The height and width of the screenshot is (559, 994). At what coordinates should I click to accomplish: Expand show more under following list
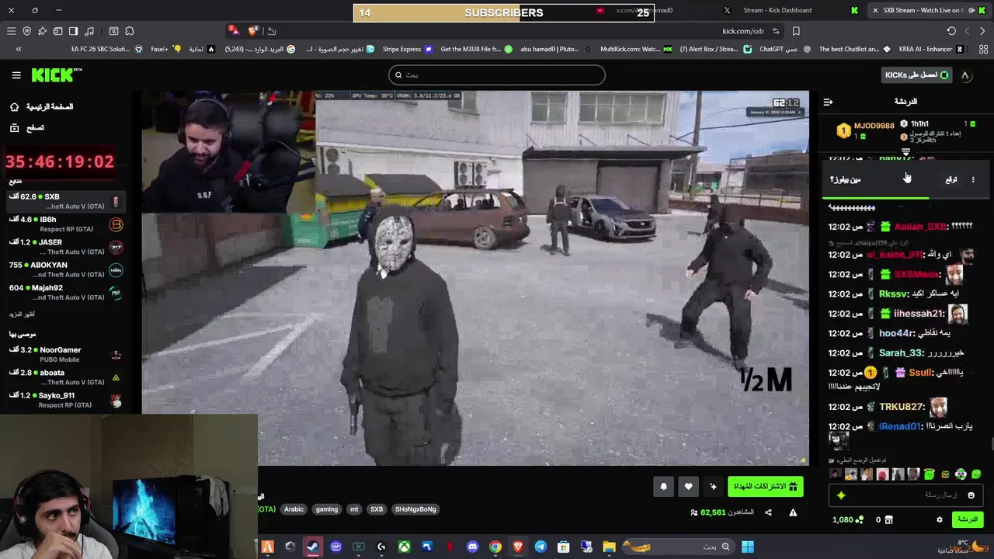22,314
